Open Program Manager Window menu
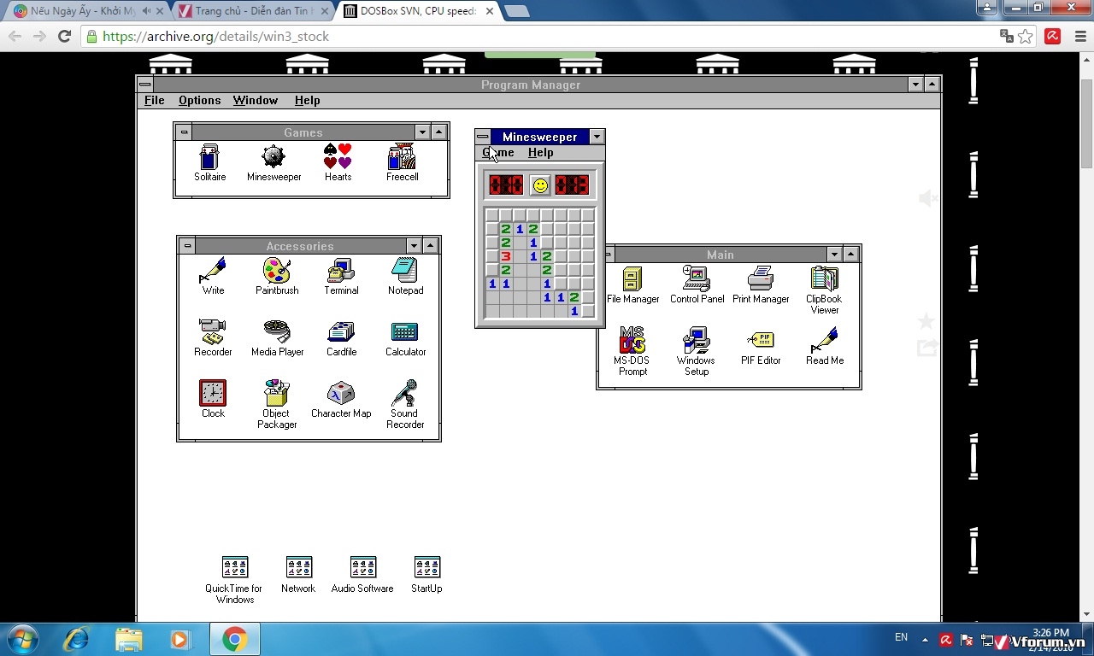1094x656 pixels. click(x=256, y=100)
